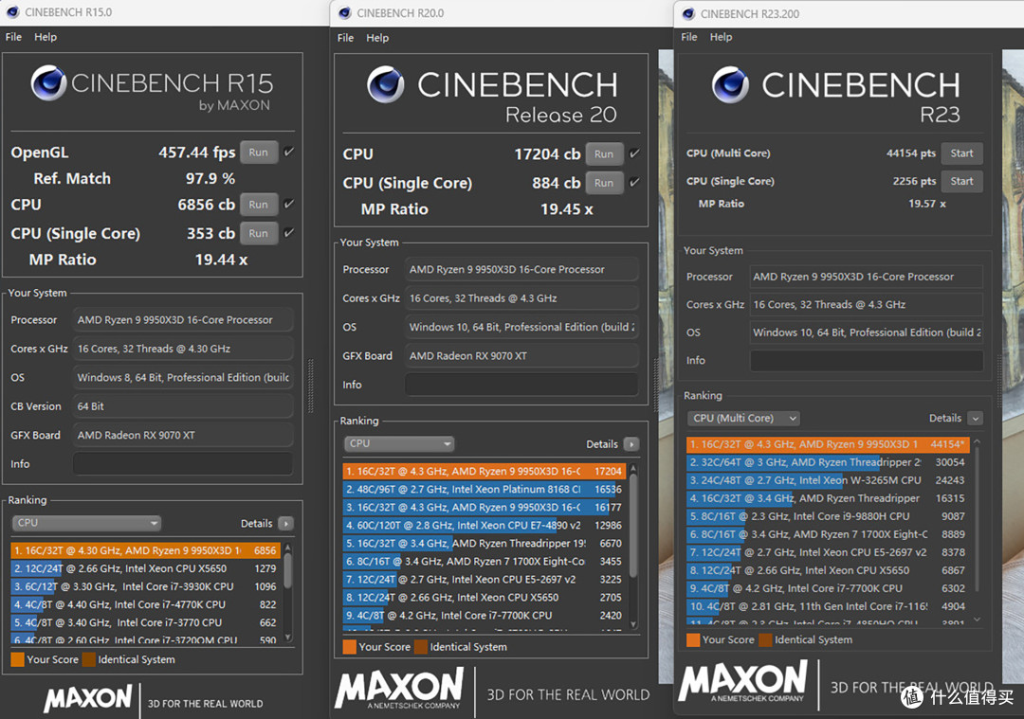
Task: Click the orange Your Score swatch in R20
Action: 349,647
